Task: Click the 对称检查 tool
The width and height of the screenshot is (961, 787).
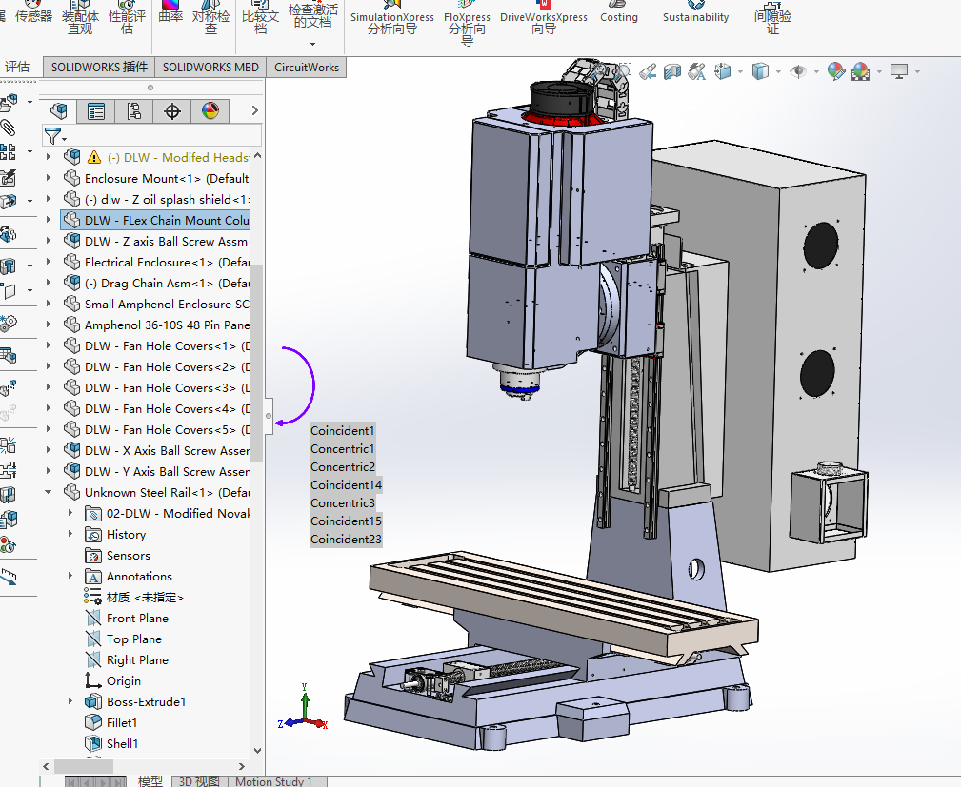Action: 210,17
